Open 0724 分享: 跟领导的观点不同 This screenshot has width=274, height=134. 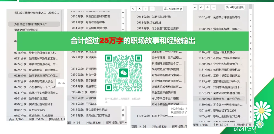coord(36,64)
